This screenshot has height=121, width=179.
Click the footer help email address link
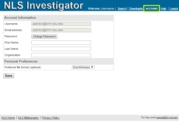pyautogui.click(x=167, y=117)
